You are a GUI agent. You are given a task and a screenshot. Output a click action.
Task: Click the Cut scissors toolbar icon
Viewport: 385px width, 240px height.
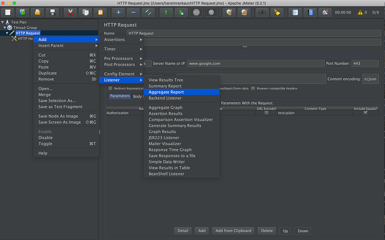(x=70, y=12)
